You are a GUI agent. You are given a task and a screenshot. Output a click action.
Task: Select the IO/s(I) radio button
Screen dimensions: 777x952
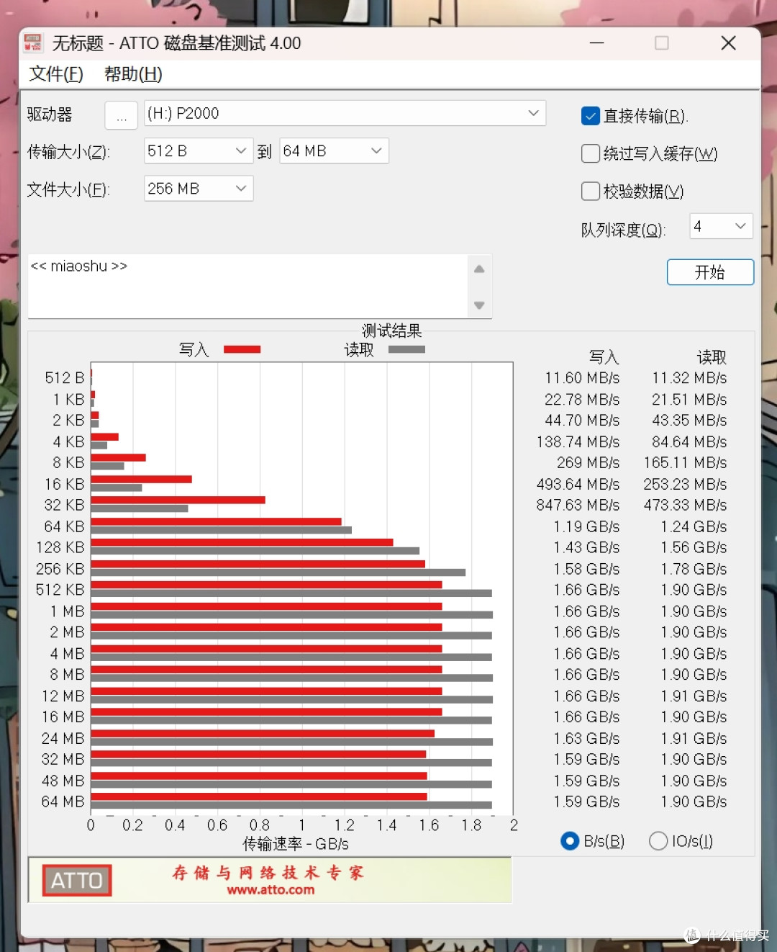click(658, 841)
